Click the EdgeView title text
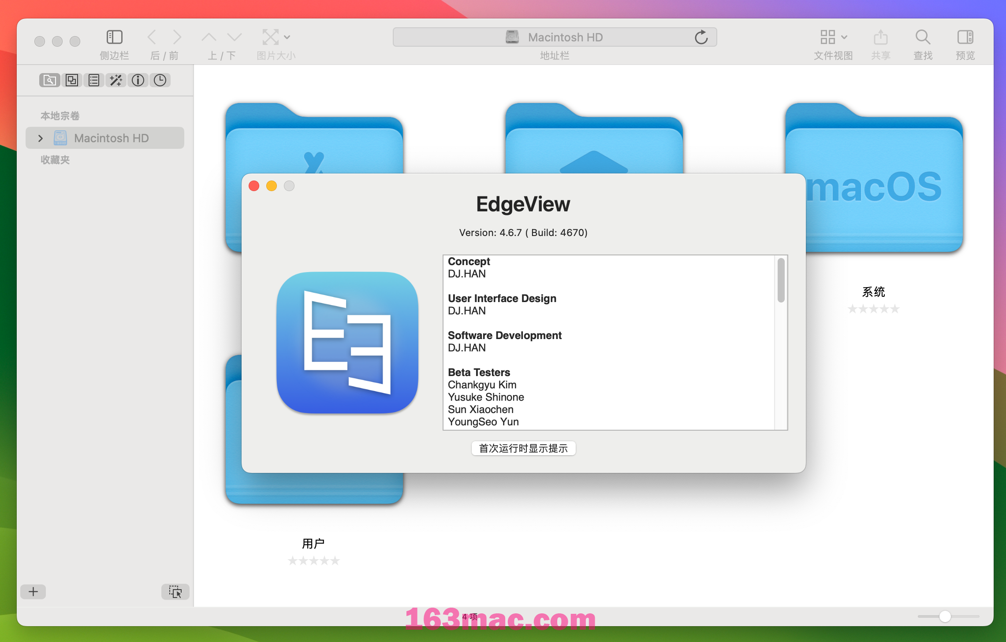Image resolution: width=1006 pixels, height=642 pixels. (x=523, y=204)
